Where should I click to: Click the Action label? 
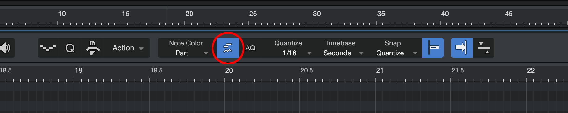click(123, 48)
